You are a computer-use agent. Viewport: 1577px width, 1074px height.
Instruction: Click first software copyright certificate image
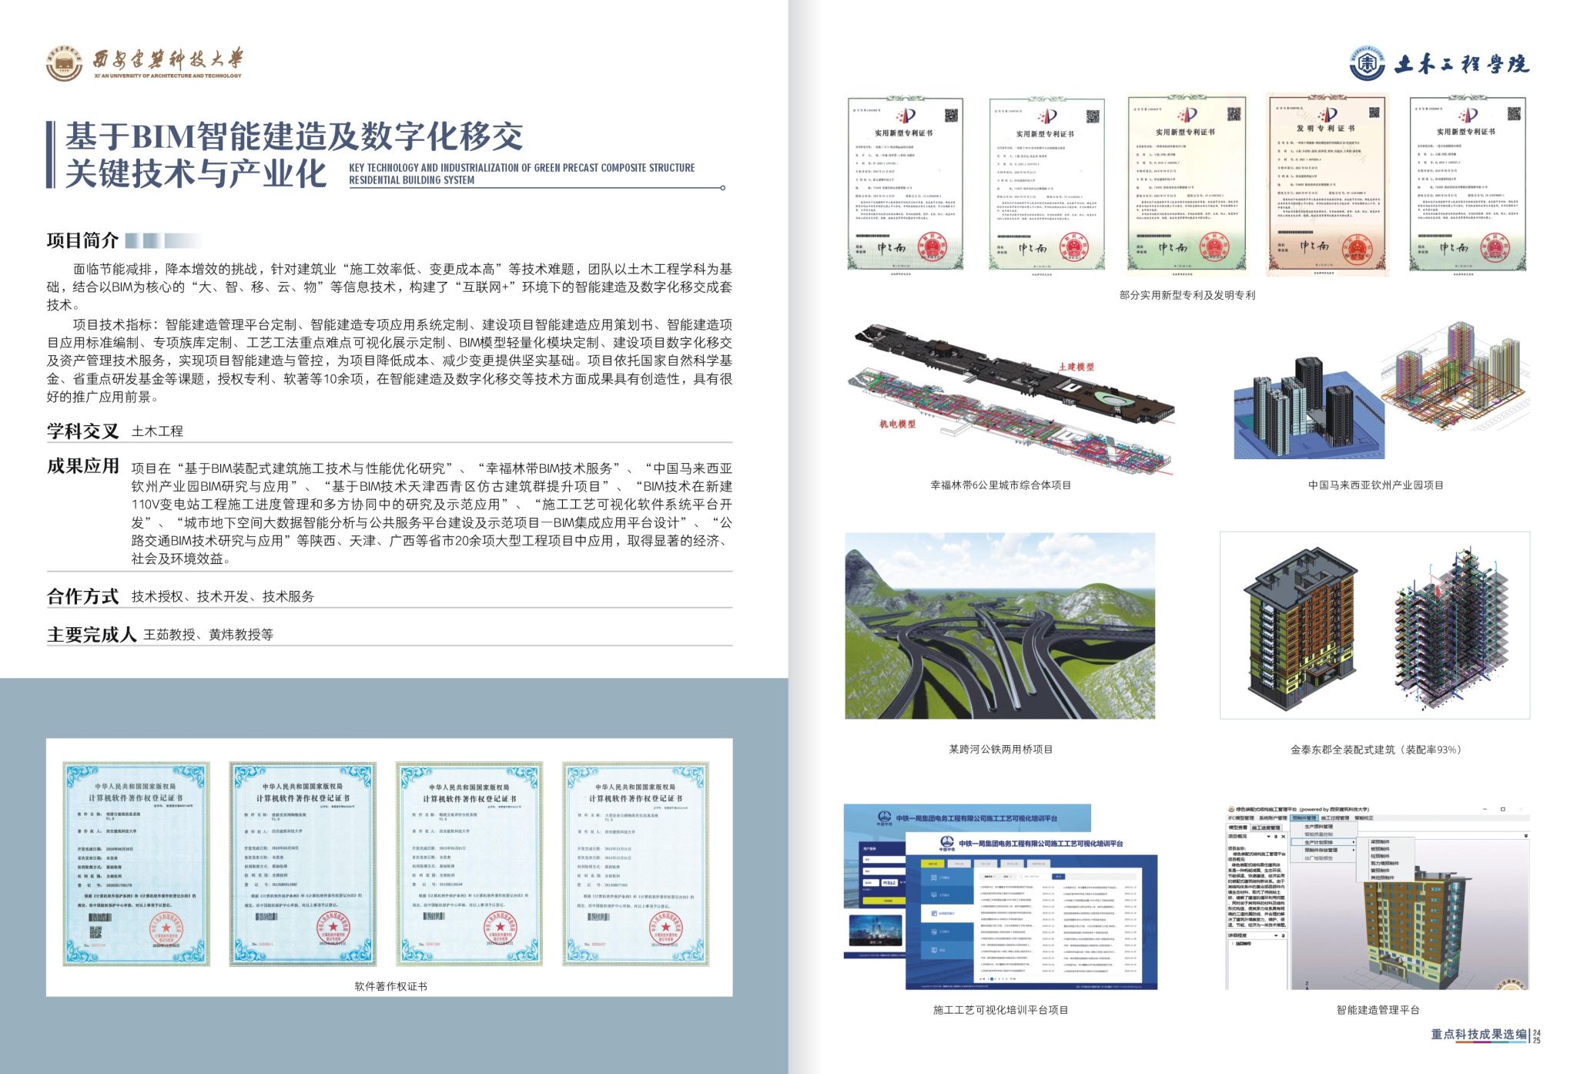[x=136, y=863]
